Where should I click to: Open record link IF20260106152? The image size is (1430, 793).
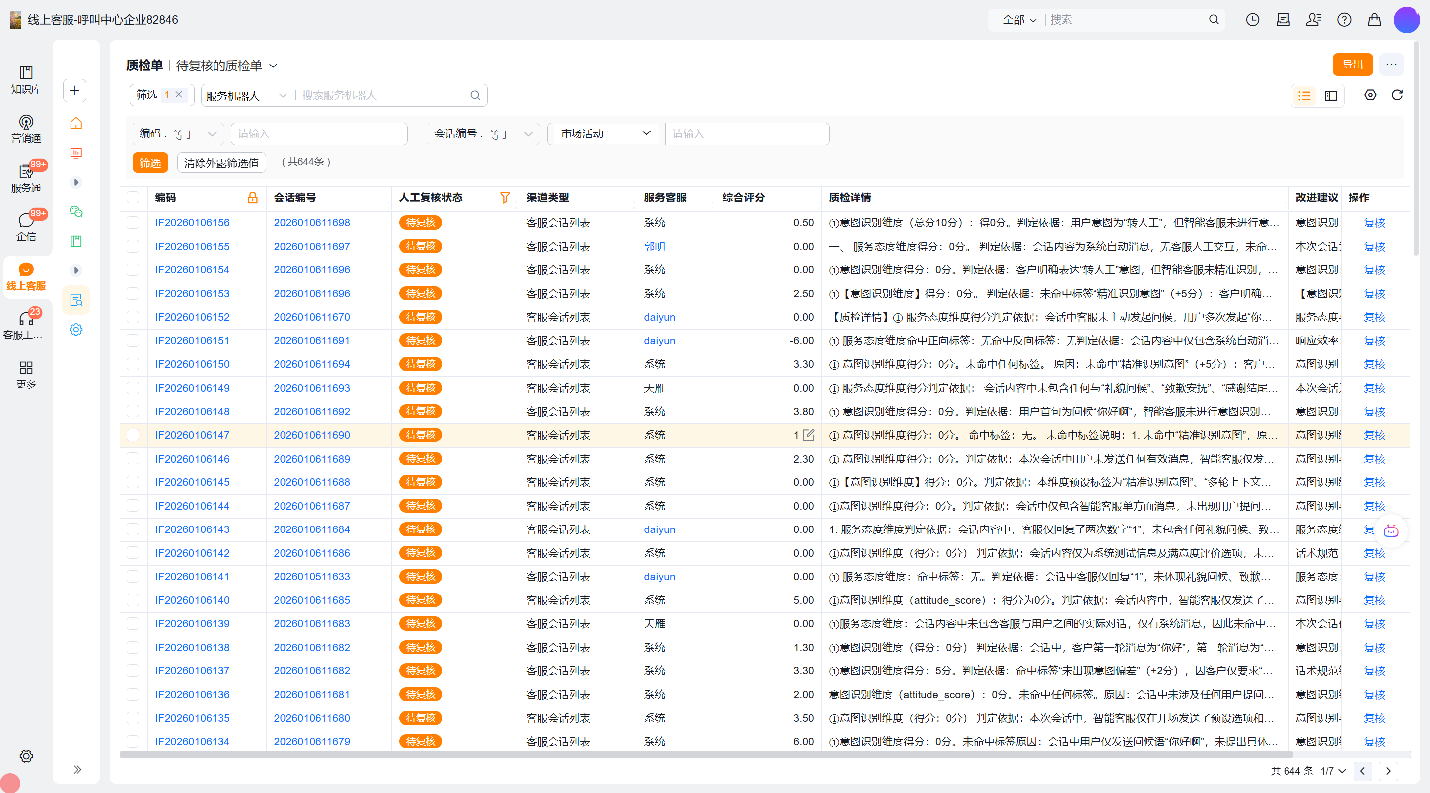point(192,317)
